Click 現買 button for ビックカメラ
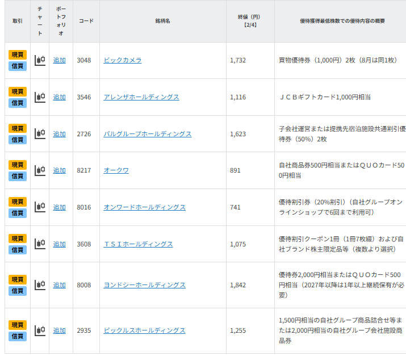The width and height of the screenshot is (406, 360). [x=18, y=55]
